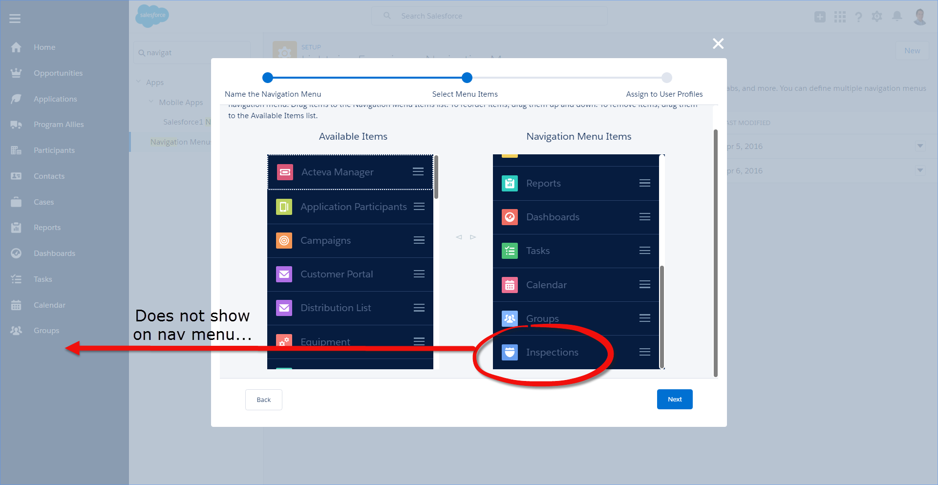Image resolution: width=938 pixels, height=485 pixels.
Task: Click the global add plus icon
Action: click(820, 17)
